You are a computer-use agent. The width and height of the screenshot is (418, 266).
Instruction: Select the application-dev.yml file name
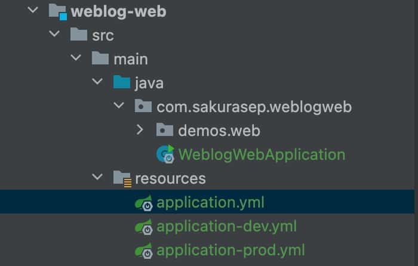point(226,227)
